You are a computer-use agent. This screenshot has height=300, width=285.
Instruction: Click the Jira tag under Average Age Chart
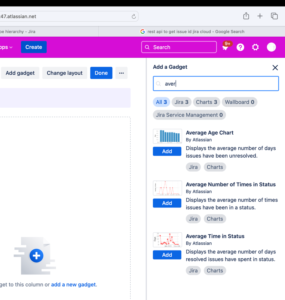point(193,167)
